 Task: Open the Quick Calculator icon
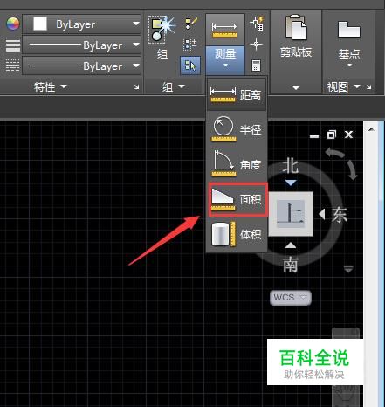point(256,66)
